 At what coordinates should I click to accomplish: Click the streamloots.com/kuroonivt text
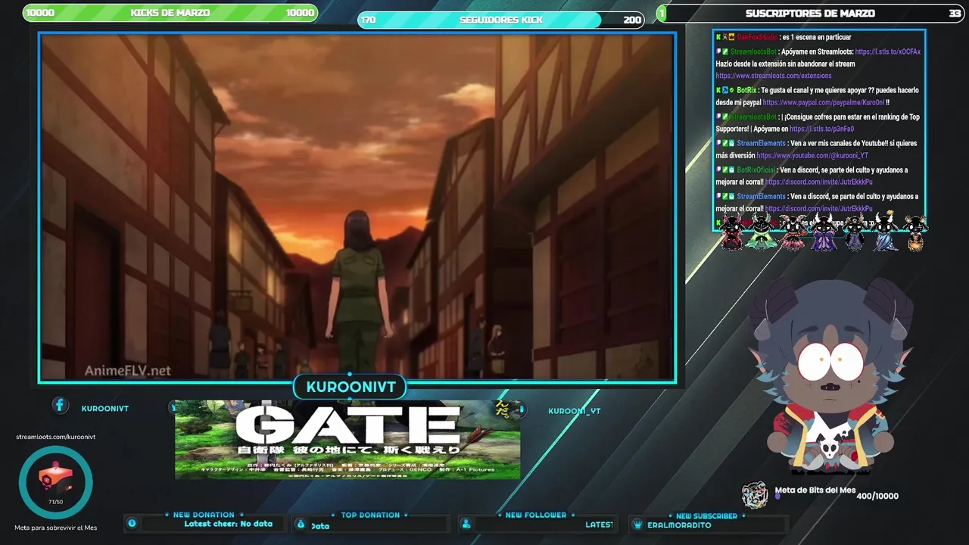(56, 437)
